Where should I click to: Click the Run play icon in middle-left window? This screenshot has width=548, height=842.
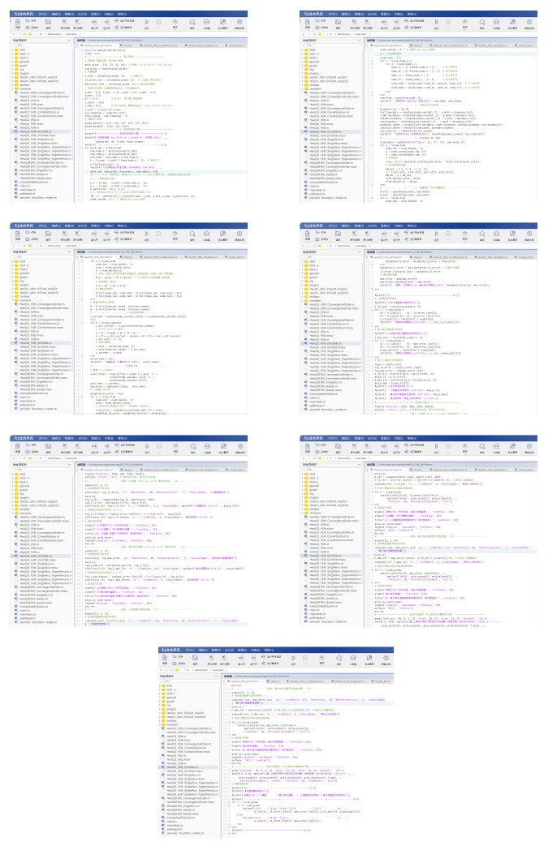[147, 234]
